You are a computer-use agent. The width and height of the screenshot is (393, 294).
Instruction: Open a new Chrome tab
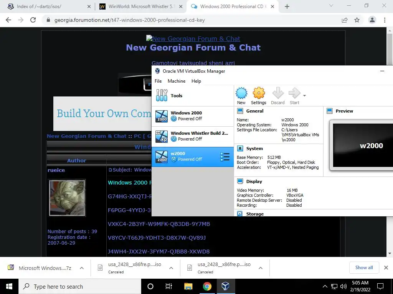[x=287, y=7]
